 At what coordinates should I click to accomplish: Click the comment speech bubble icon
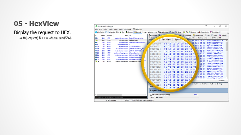pyautogui.click(x=106, y=32)
